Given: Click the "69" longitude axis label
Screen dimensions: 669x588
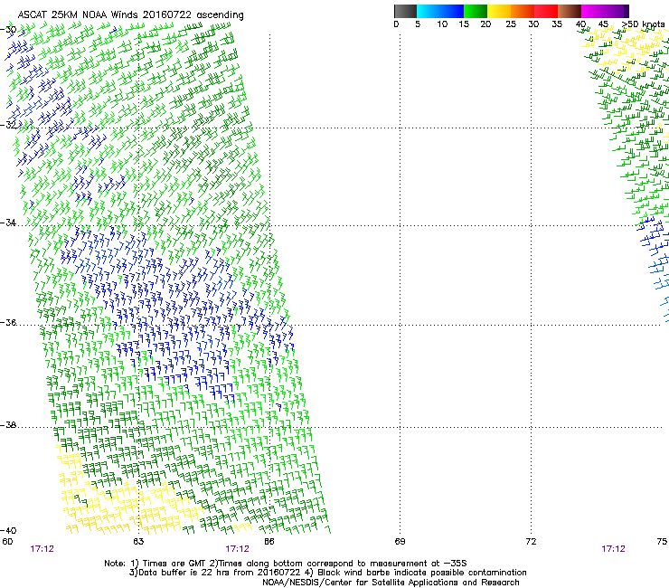Looking at the screenshot, I should [x=400, y=542].
